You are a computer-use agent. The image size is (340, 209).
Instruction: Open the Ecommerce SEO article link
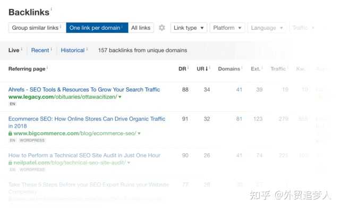(87, 122)
